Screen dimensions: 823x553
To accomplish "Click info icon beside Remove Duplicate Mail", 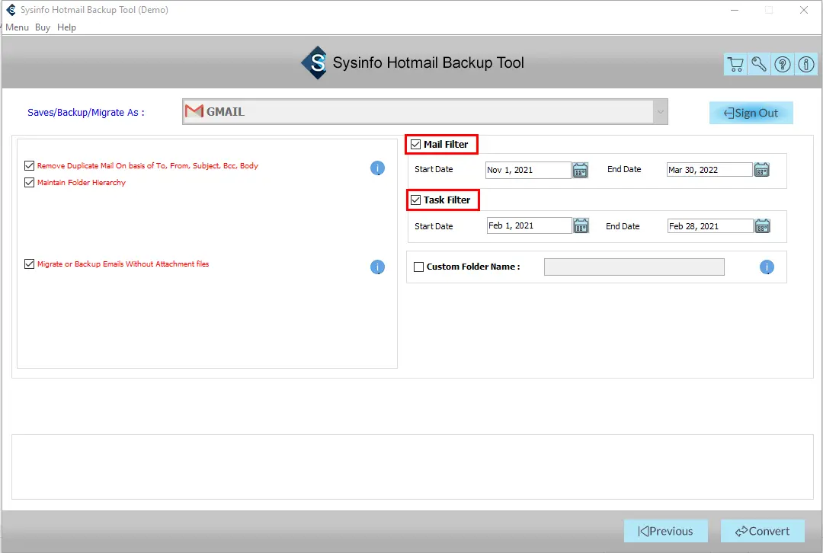I will click(x=377, y=168).
